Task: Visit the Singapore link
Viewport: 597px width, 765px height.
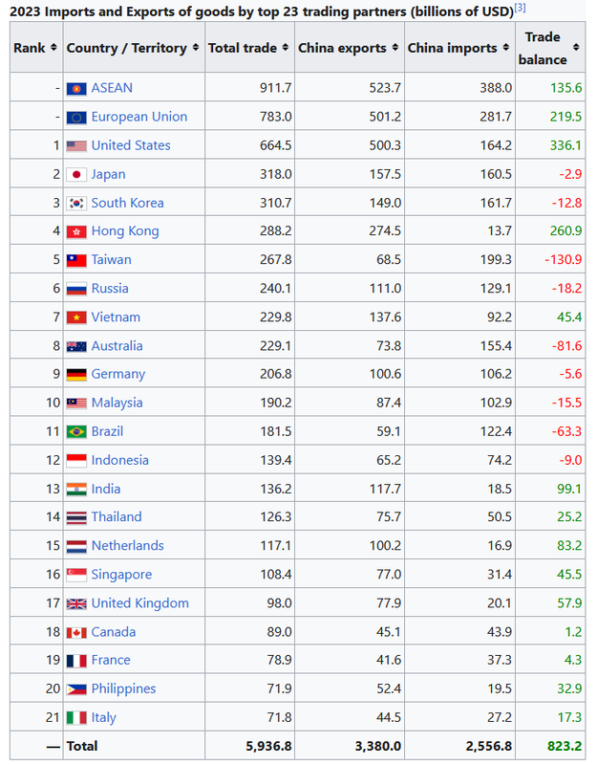Action: (121, 575)
